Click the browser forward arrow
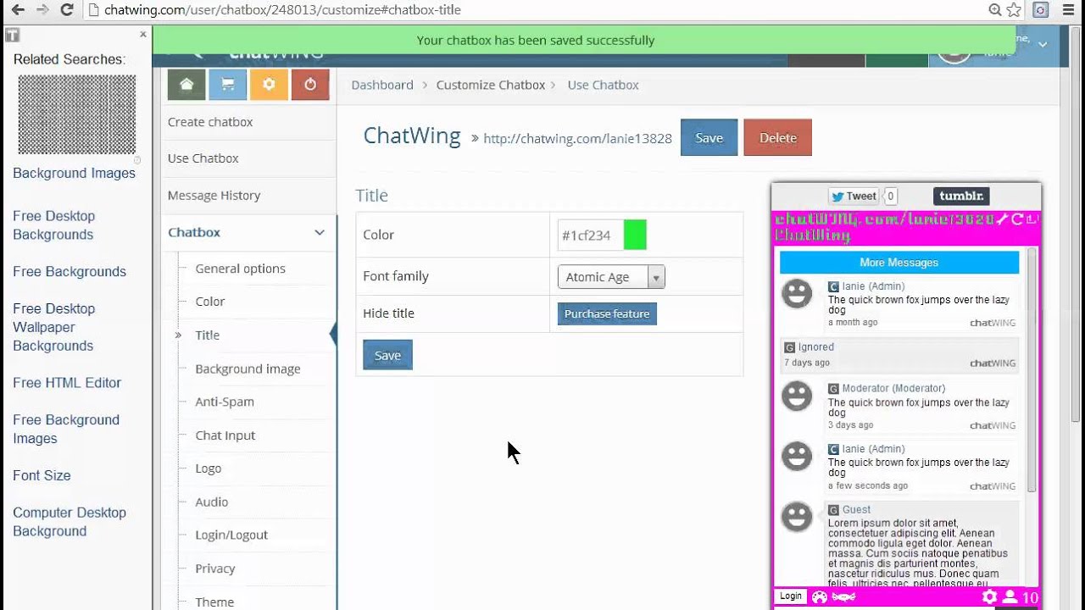The height and width of the screenshot is (610, 1085). click(43, 10)
